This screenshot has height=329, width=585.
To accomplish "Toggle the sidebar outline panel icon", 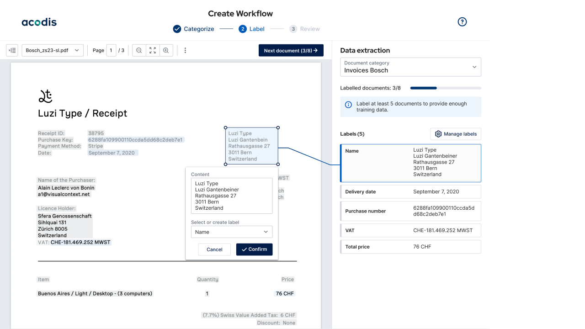I will click(x=12, y=50).
